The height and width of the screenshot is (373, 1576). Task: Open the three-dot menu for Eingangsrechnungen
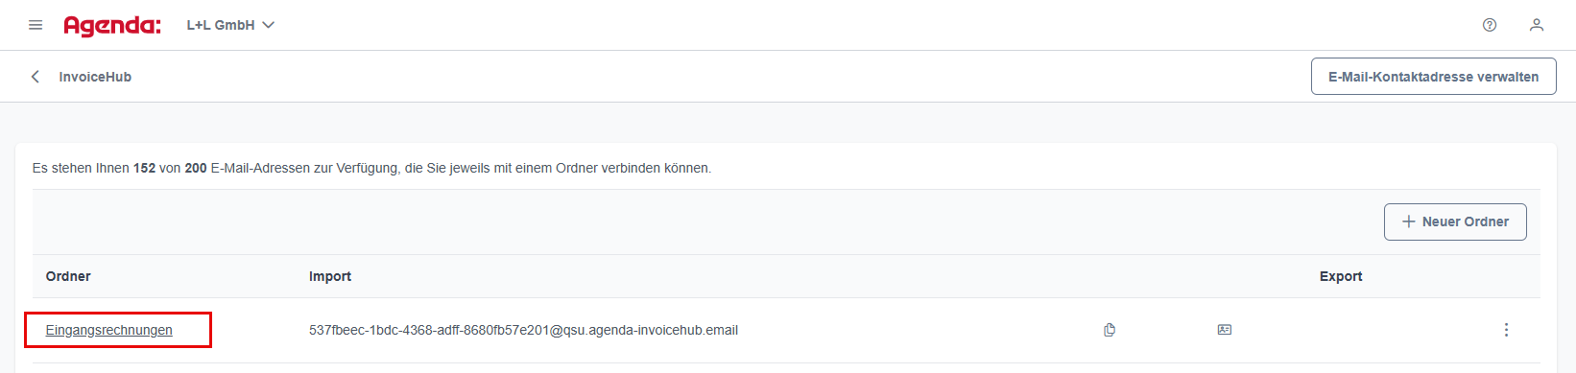click(x=1506, y=330)
